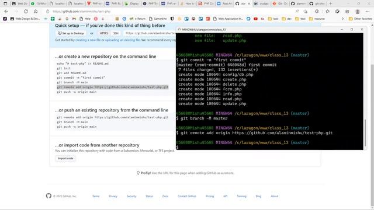This screenshot has width=374, height=210.
Task: Open the Bitwarden shield bookmark
Action: tap(172, 19)
